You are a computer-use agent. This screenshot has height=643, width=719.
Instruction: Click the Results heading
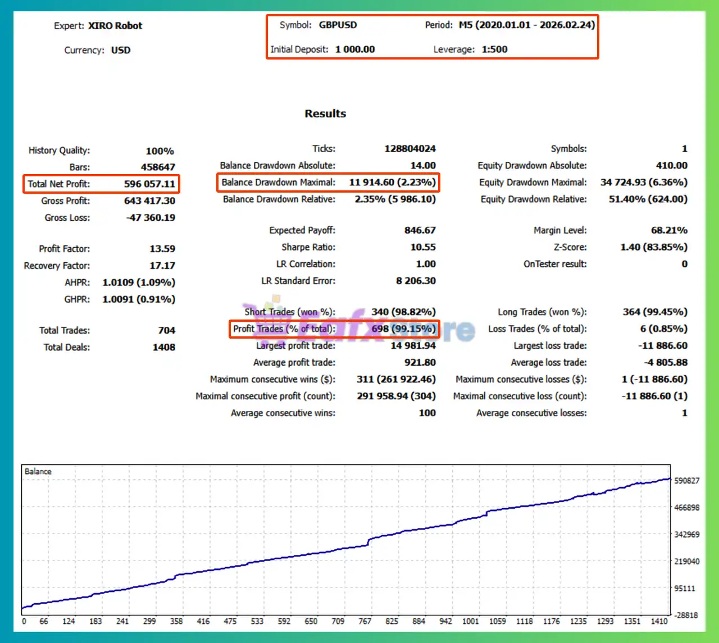point(325,113)
